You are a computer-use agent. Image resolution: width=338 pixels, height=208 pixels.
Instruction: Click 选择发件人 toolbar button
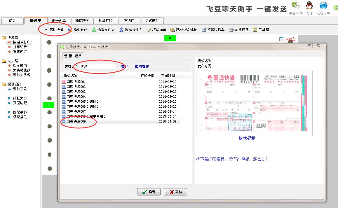(103, 30)
